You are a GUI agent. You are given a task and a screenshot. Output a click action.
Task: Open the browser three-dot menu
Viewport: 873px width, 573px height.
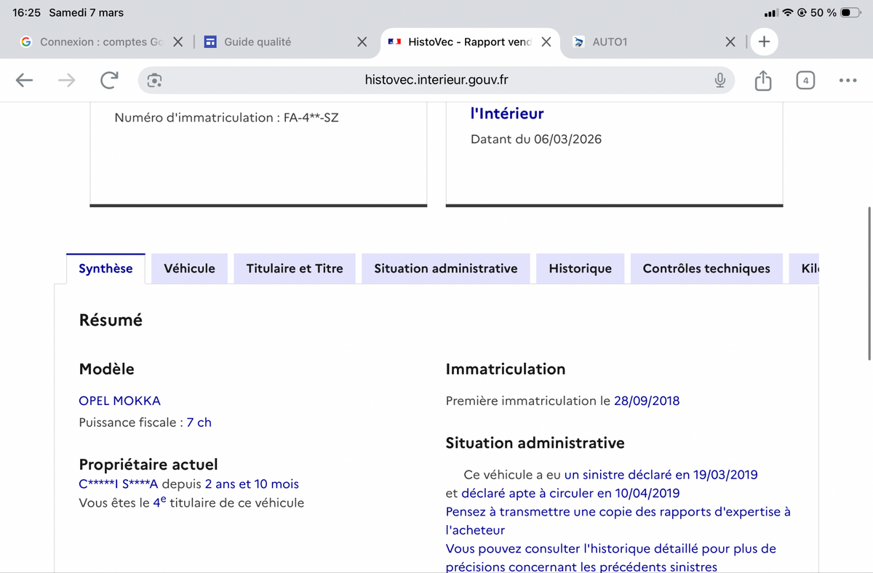pyautogui.click(x=848, y=81)
